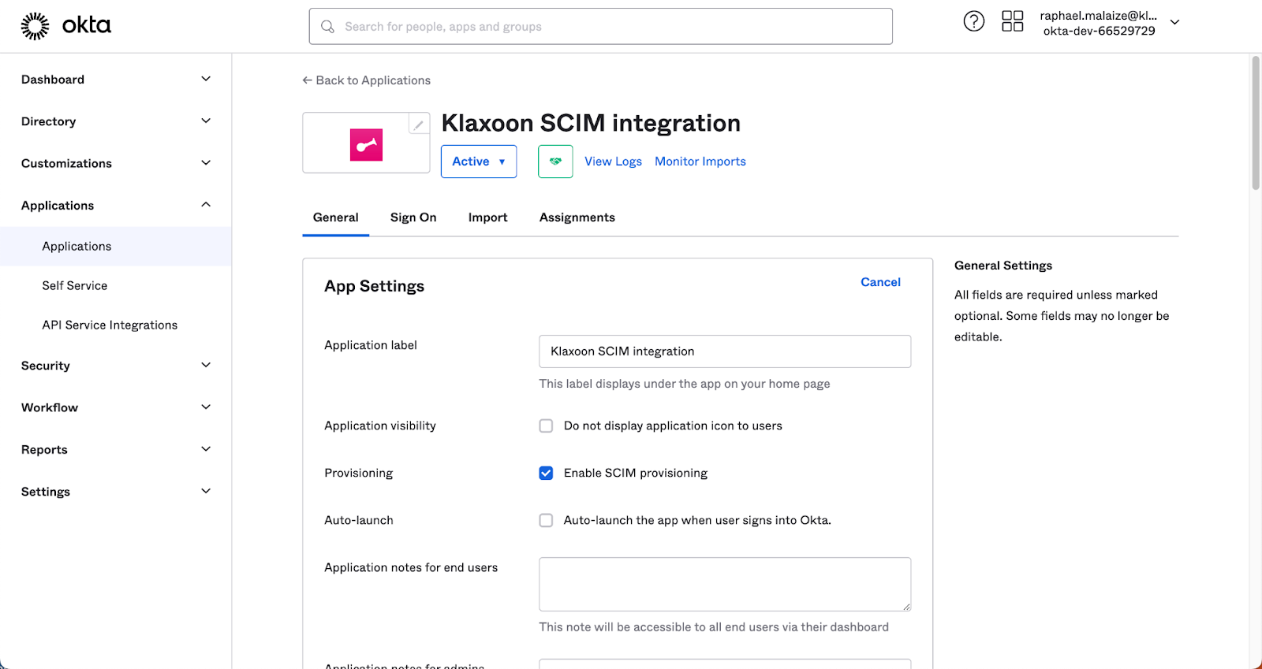1262x669 pixels.
Task: Open the apps grid icon
Action: (x=1012, y=21)
